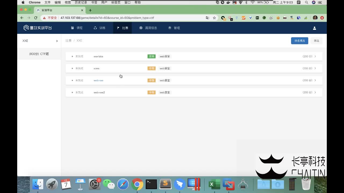Click Spotlight search icon in menu bar
Image resolution: width=344 pixels, height=193 pixels.
point(307,2)
